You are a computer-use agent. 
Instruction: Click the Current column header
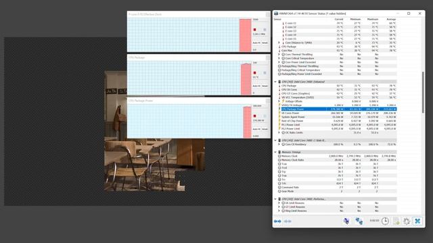click(x=339, y=20)
